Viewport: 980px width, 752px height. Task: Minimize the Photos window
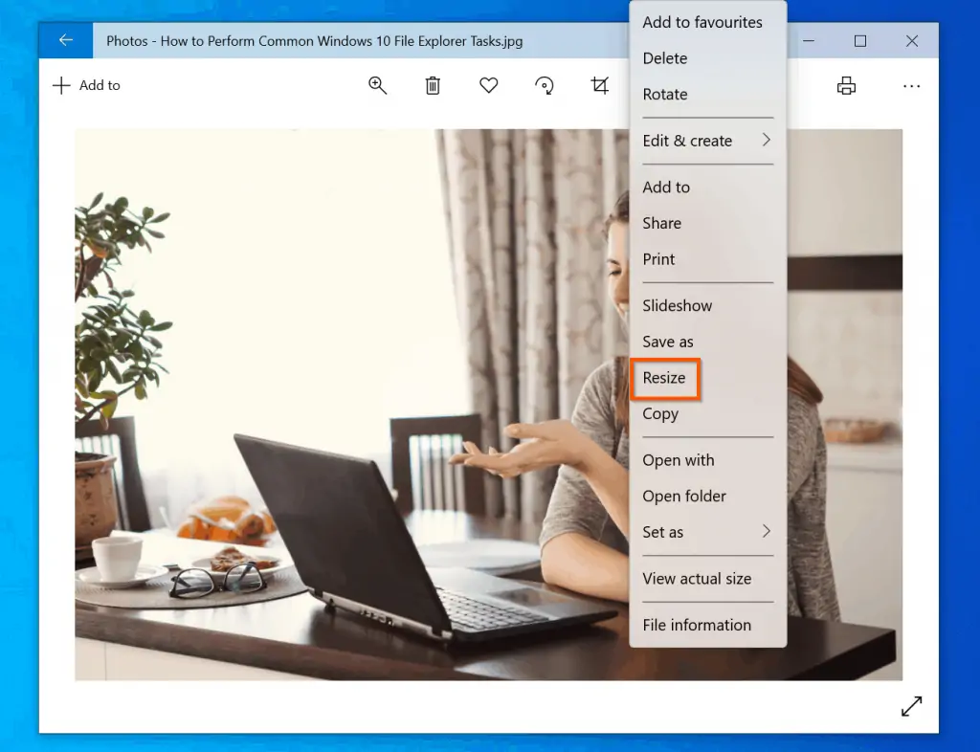coord(809,41)
